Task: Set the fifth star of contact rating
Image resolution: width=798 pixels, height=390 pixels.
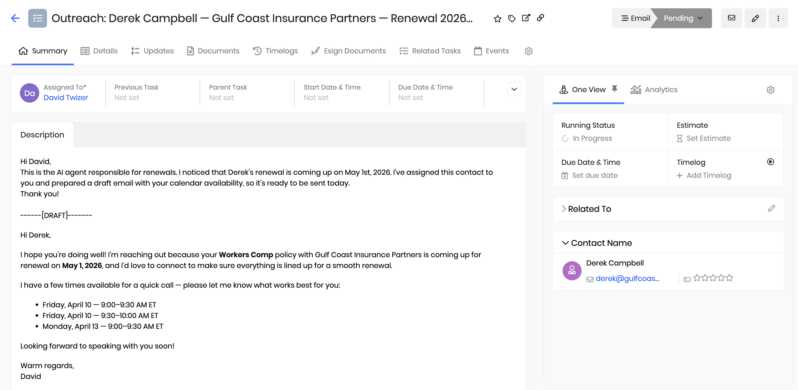Action: point(729,278)
